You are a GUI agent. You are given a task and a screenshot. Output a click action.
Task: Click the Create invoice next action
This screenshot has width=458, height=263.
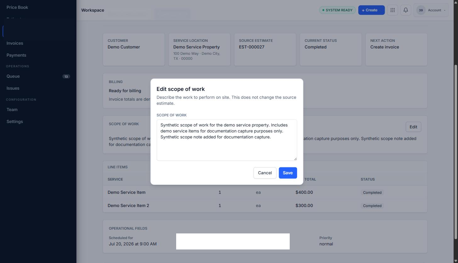[385, 47]
